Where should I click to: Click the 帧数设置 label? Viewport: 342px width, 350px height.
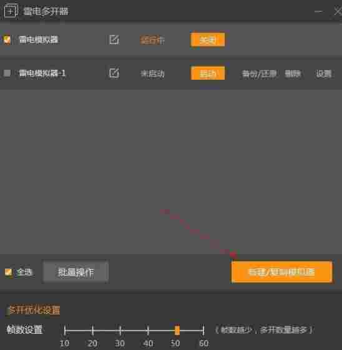coord(24,329)
